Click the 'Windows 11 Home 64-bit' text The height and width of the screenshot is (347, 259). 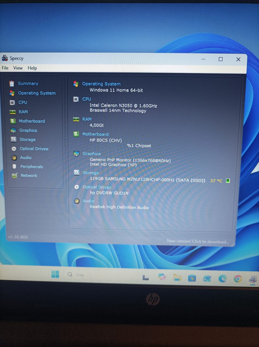tap(116, 90)
